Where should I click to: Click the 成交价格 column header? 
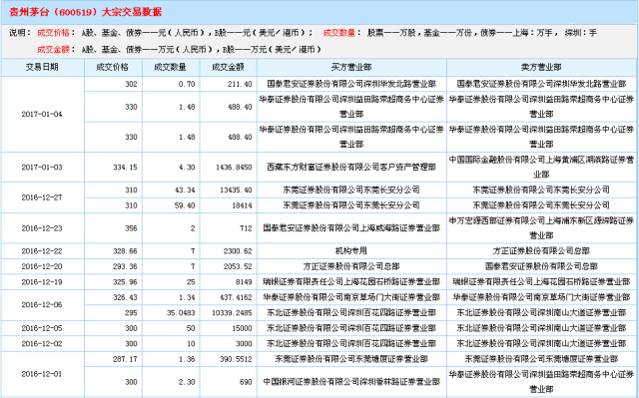[x=113, y=67]
